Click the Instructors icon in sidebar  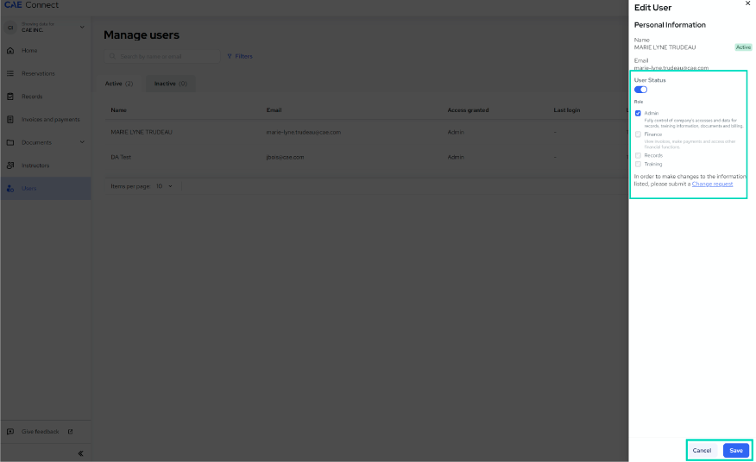(10, 165)
